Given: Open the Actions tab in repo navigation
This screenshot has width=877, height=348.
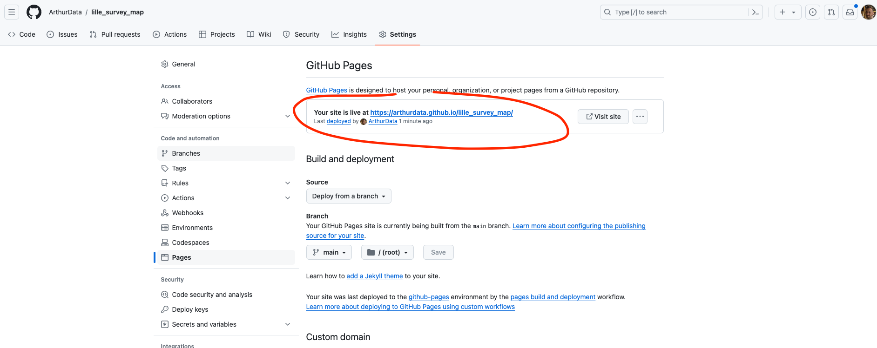Looking at the screenshot, I should (x=170, y=34).
